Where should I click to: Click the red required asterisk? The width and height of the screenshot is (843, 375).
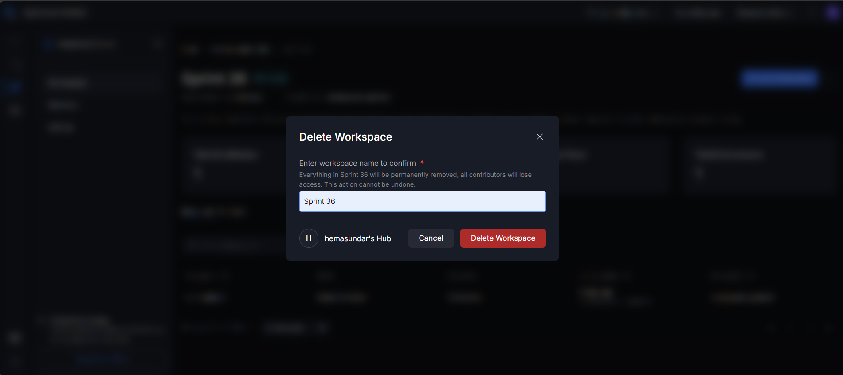pyautogui.click(x=422, y=163)
